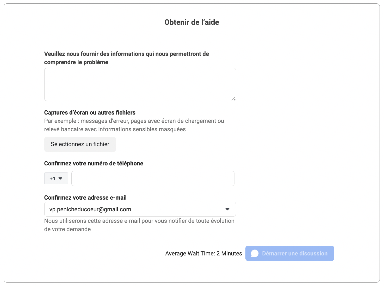384x287 pixels.
Task: Open the +1 country code dropdown
Action: tap(56, 178)
